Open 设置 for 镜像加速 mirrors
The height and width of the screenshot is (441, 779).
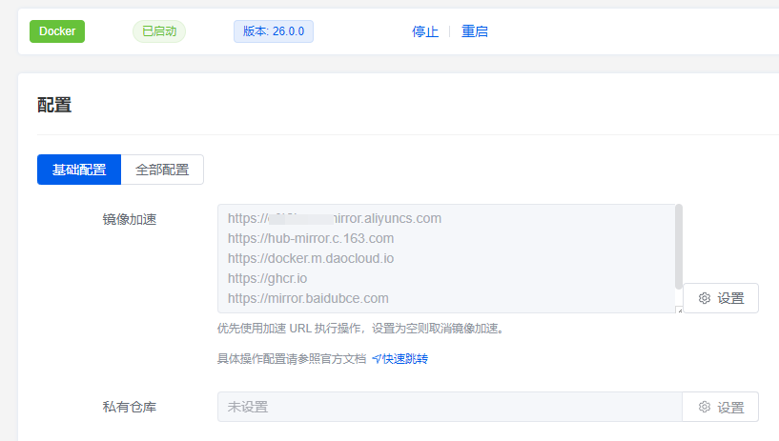click(721, 298)
